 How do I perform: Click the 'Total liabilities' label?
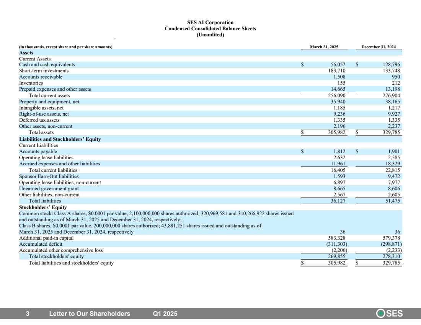pyautogui.click(x=45, y=201)
